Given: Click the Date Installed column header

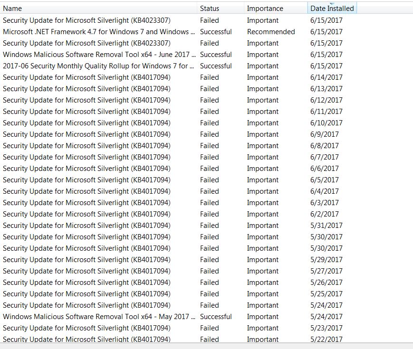Looking at the screenshot, I should point(332,9).
